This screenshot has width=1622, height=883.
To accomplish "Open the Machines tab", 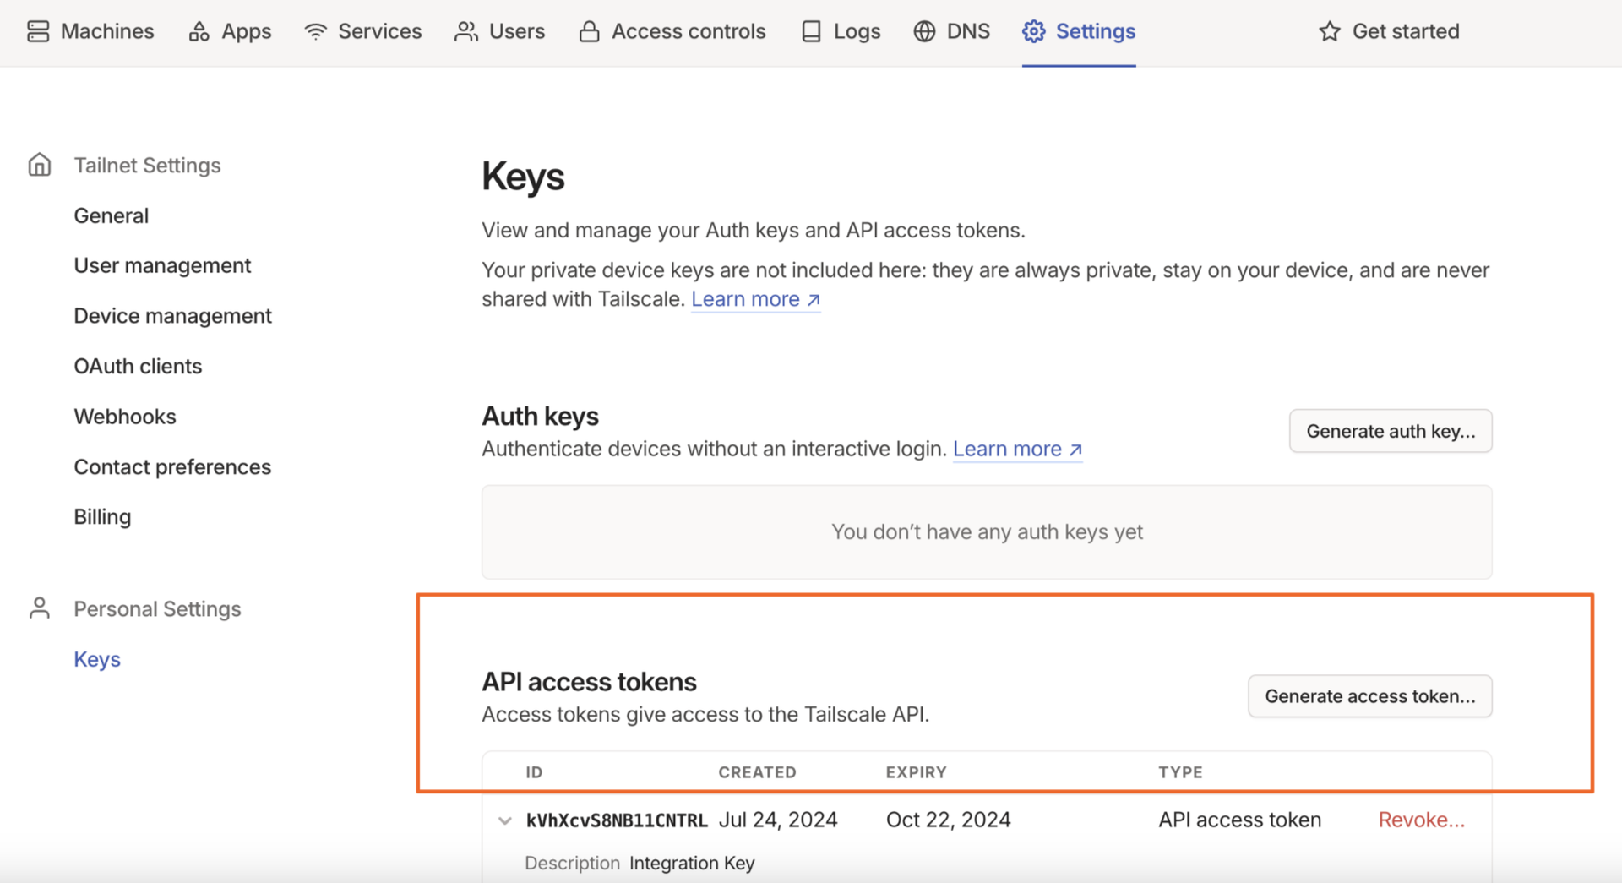I will 90,31.
